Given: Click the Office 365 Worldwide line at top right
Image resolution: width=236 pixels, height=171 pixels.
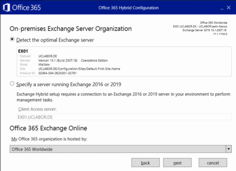Looking at the screenshot, I should (x=214, y=23).
